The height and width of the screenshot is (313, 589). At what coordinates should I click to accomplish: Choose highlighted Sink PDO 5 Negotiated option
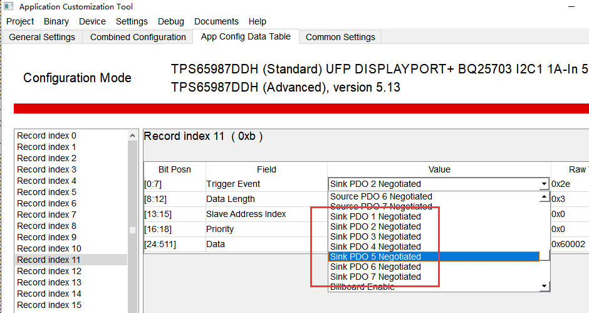[x=434, y=257]
